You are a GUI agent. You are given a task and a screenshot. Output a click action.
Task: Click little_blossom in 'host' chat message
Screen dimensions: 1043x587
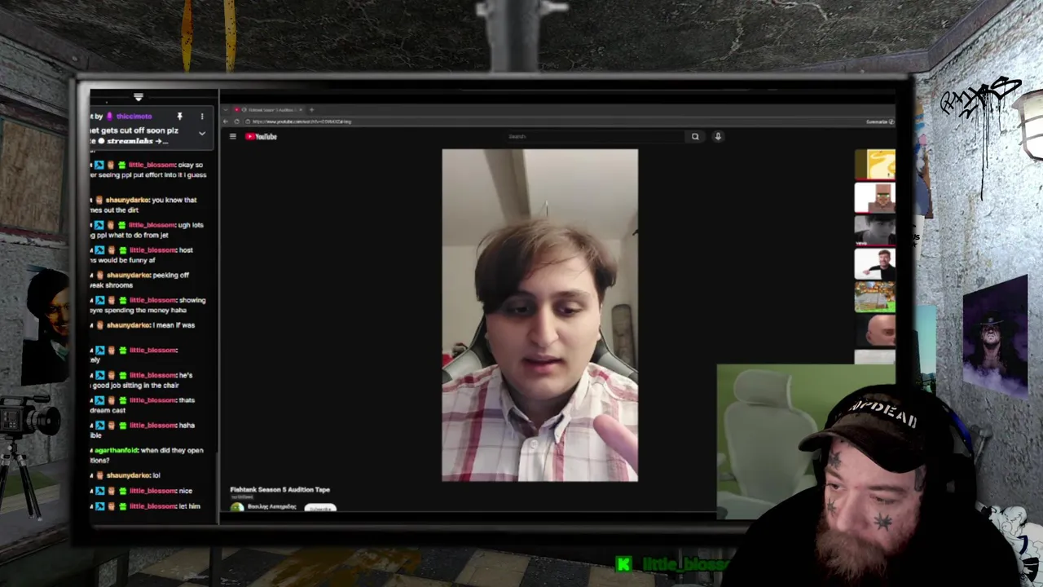(x=152, y=250)
